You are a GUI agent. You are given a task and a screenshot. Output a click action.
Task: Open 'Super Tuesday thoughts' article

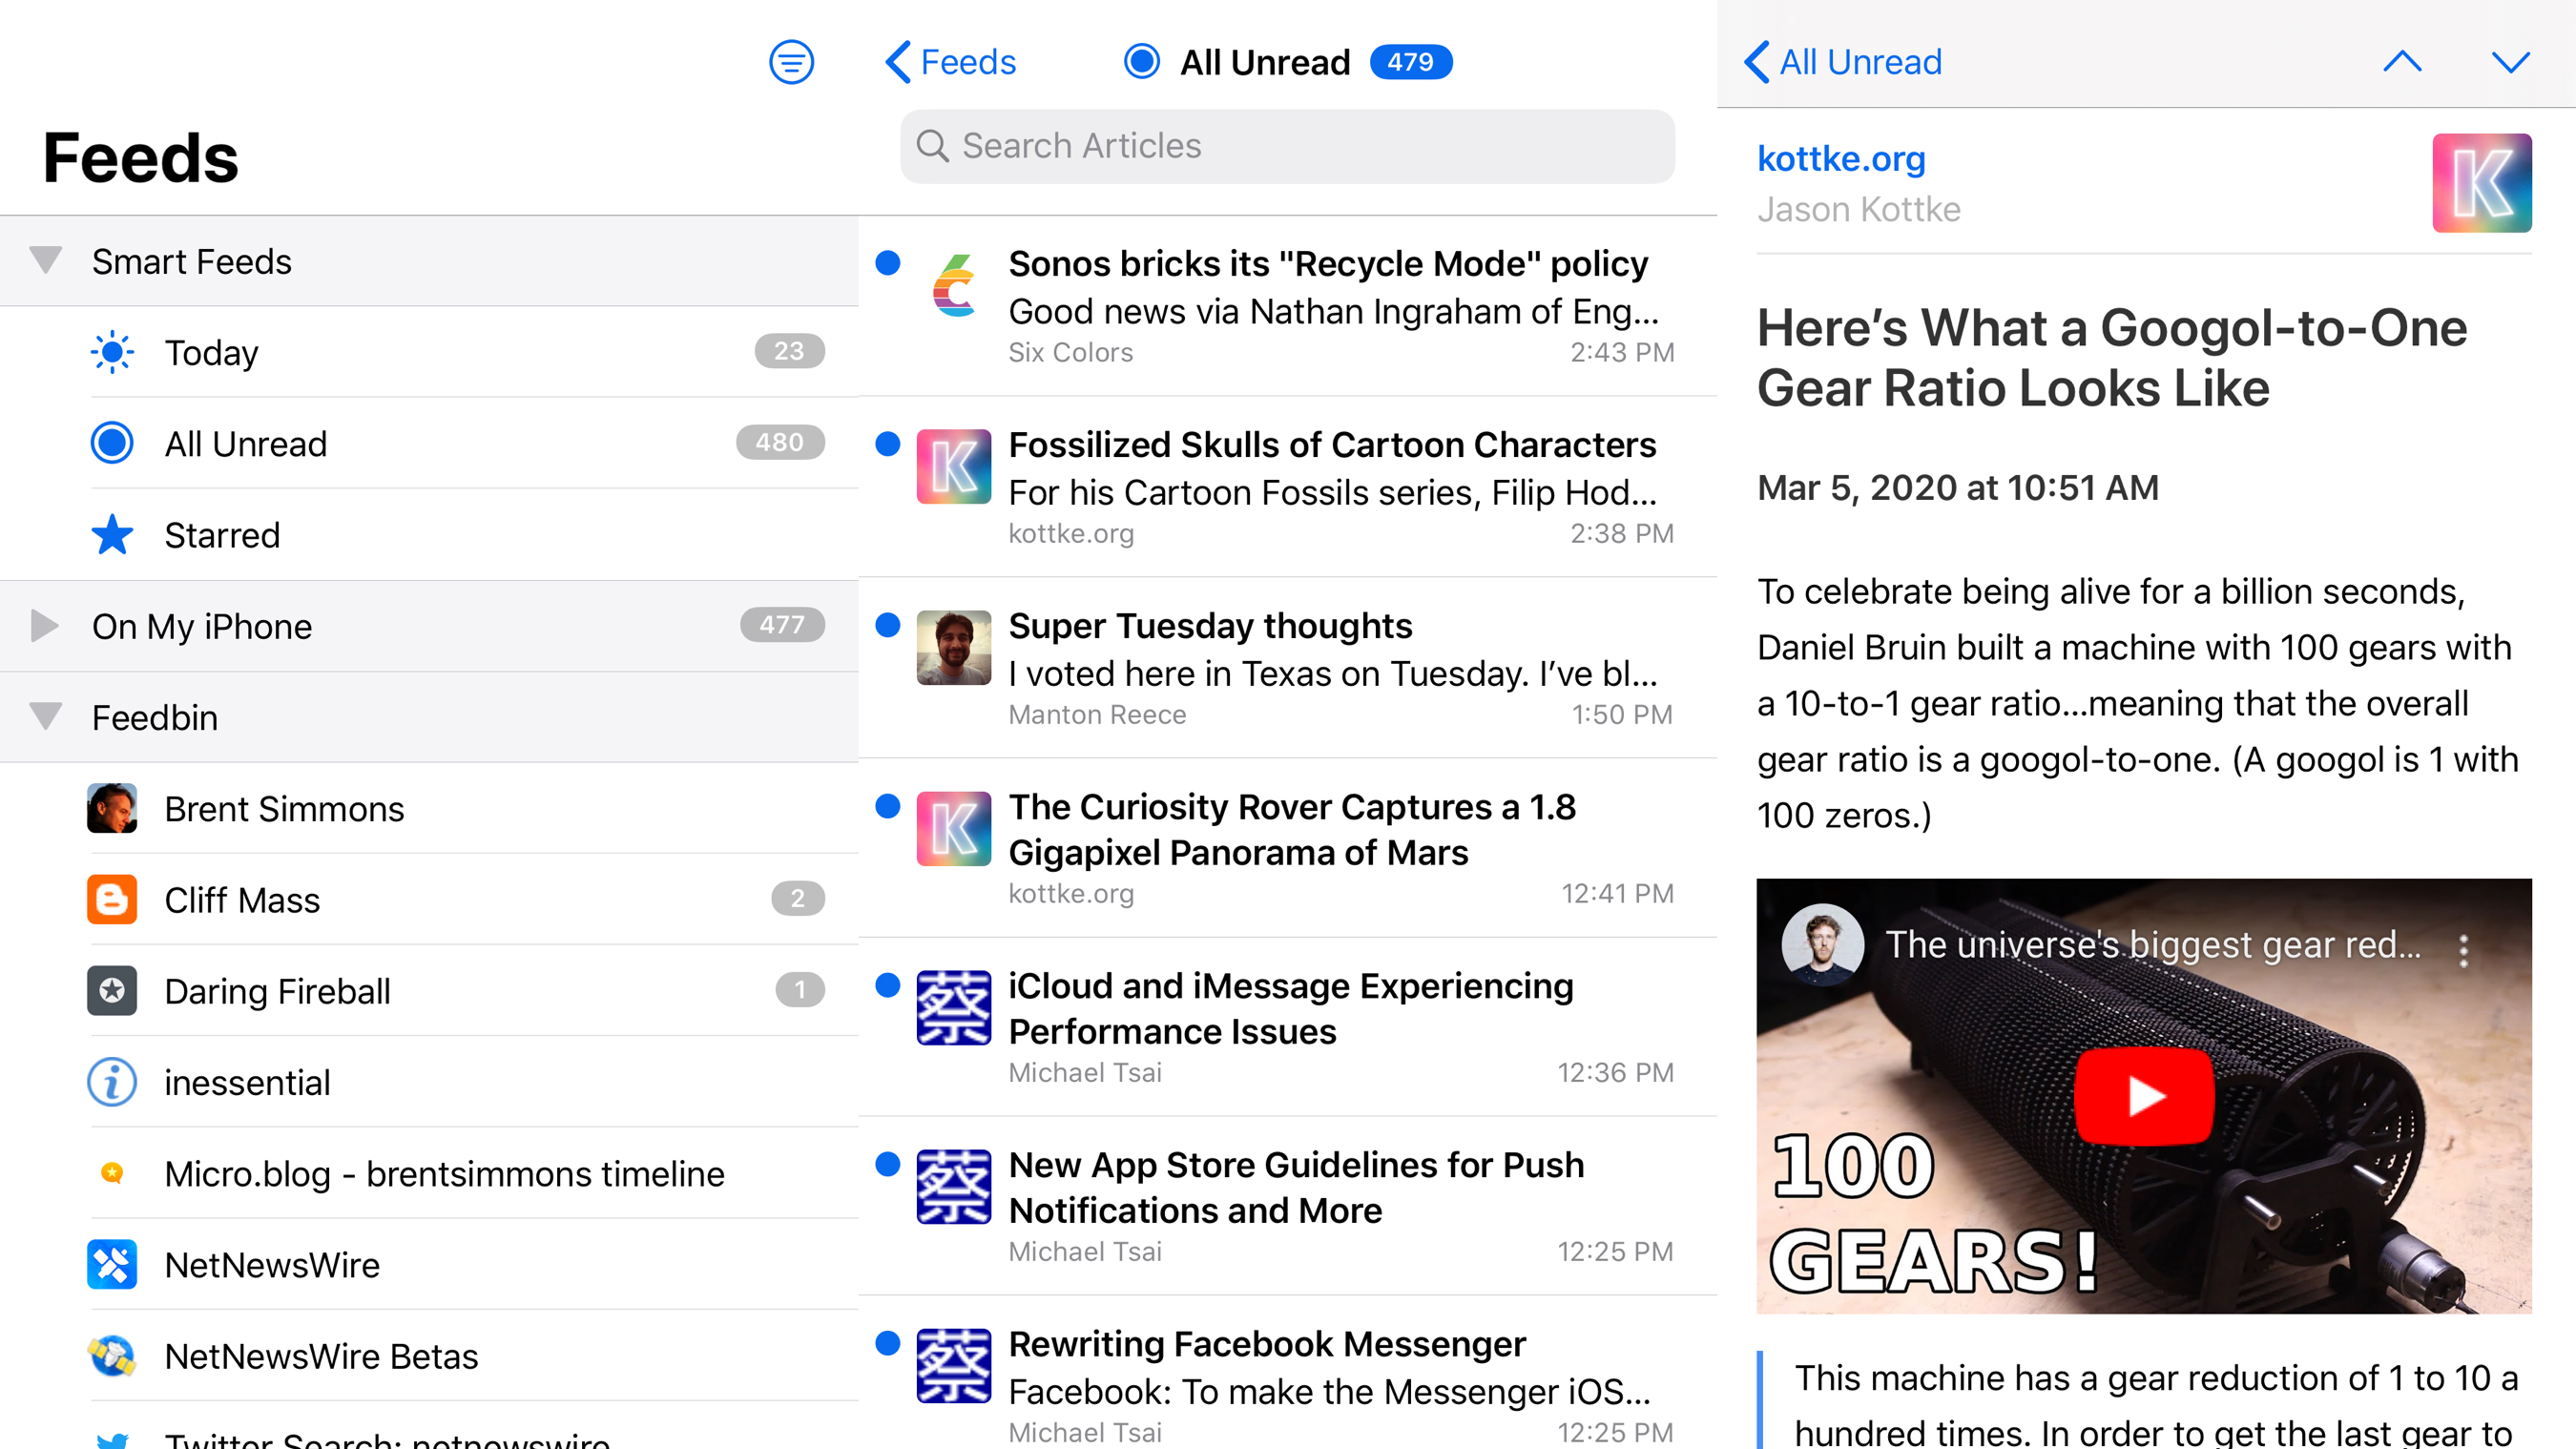[1288, 668]
